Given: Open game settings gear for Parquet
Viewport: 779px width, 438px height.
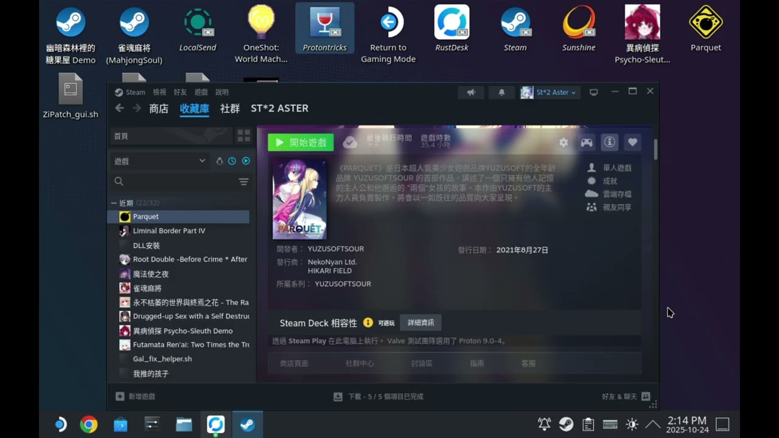Looking at the screenshot, I should point(564,142).
